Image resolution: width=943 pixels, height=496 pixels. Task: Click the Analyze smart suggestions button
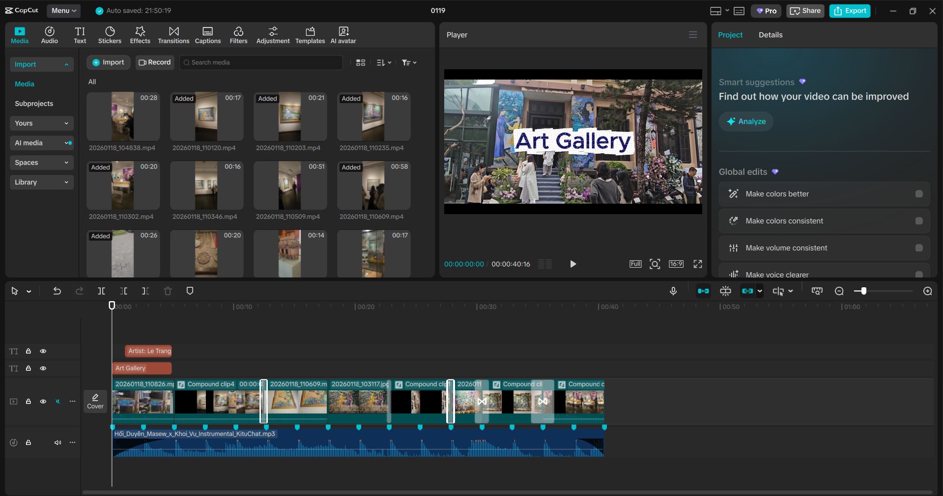pos(746,121)
